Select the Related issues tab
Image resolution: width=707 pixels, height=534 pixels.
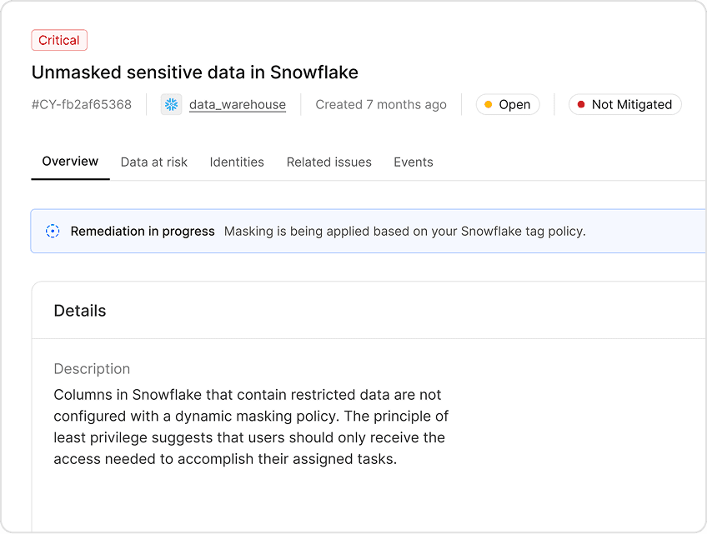[x=328, y=162]
